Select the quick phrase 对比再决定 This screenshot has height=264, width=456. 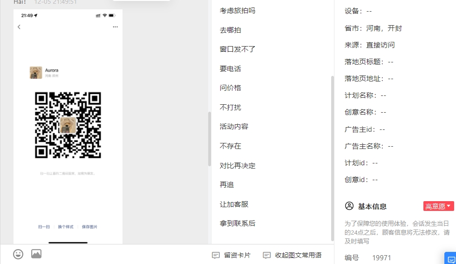pos(238,166)
